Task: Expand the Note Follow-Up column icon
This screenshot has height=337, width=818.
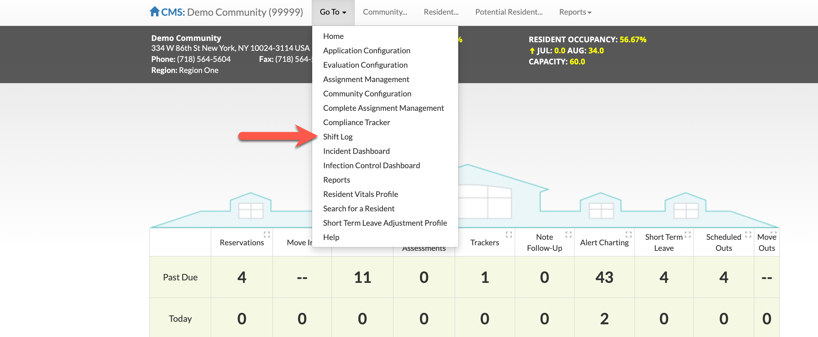Action: (568, 235)
